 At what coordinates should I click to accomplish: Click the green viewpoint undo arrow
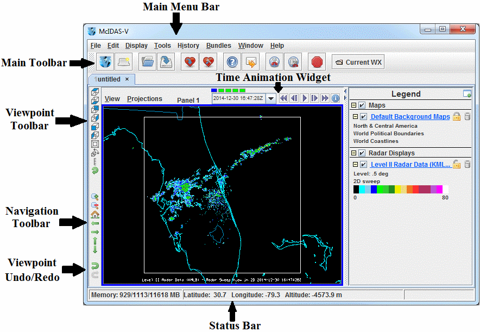point(95,266)
